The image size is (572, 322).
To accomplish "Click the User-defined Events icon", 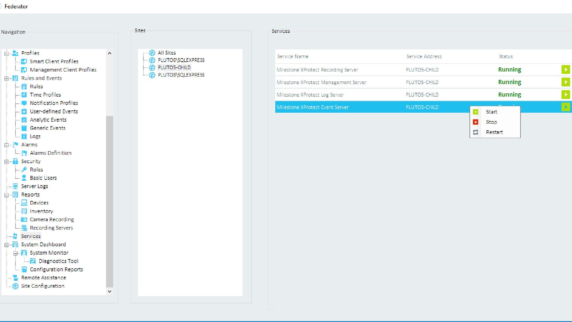I will click(24, 112).
